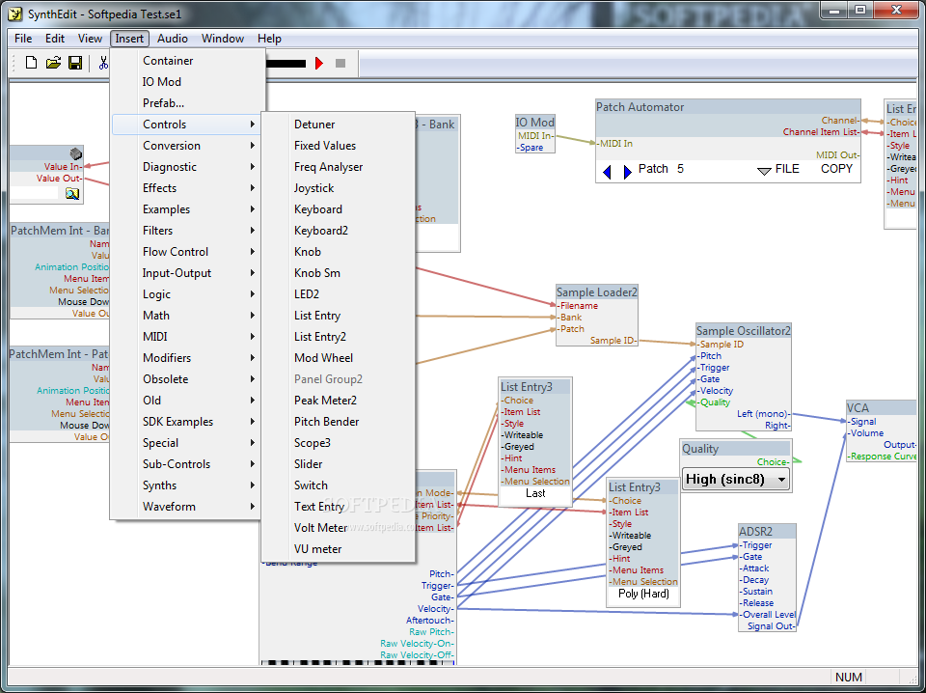
Task: Choose IO Mod from the Insert menu
Action: tap(186, 81)
